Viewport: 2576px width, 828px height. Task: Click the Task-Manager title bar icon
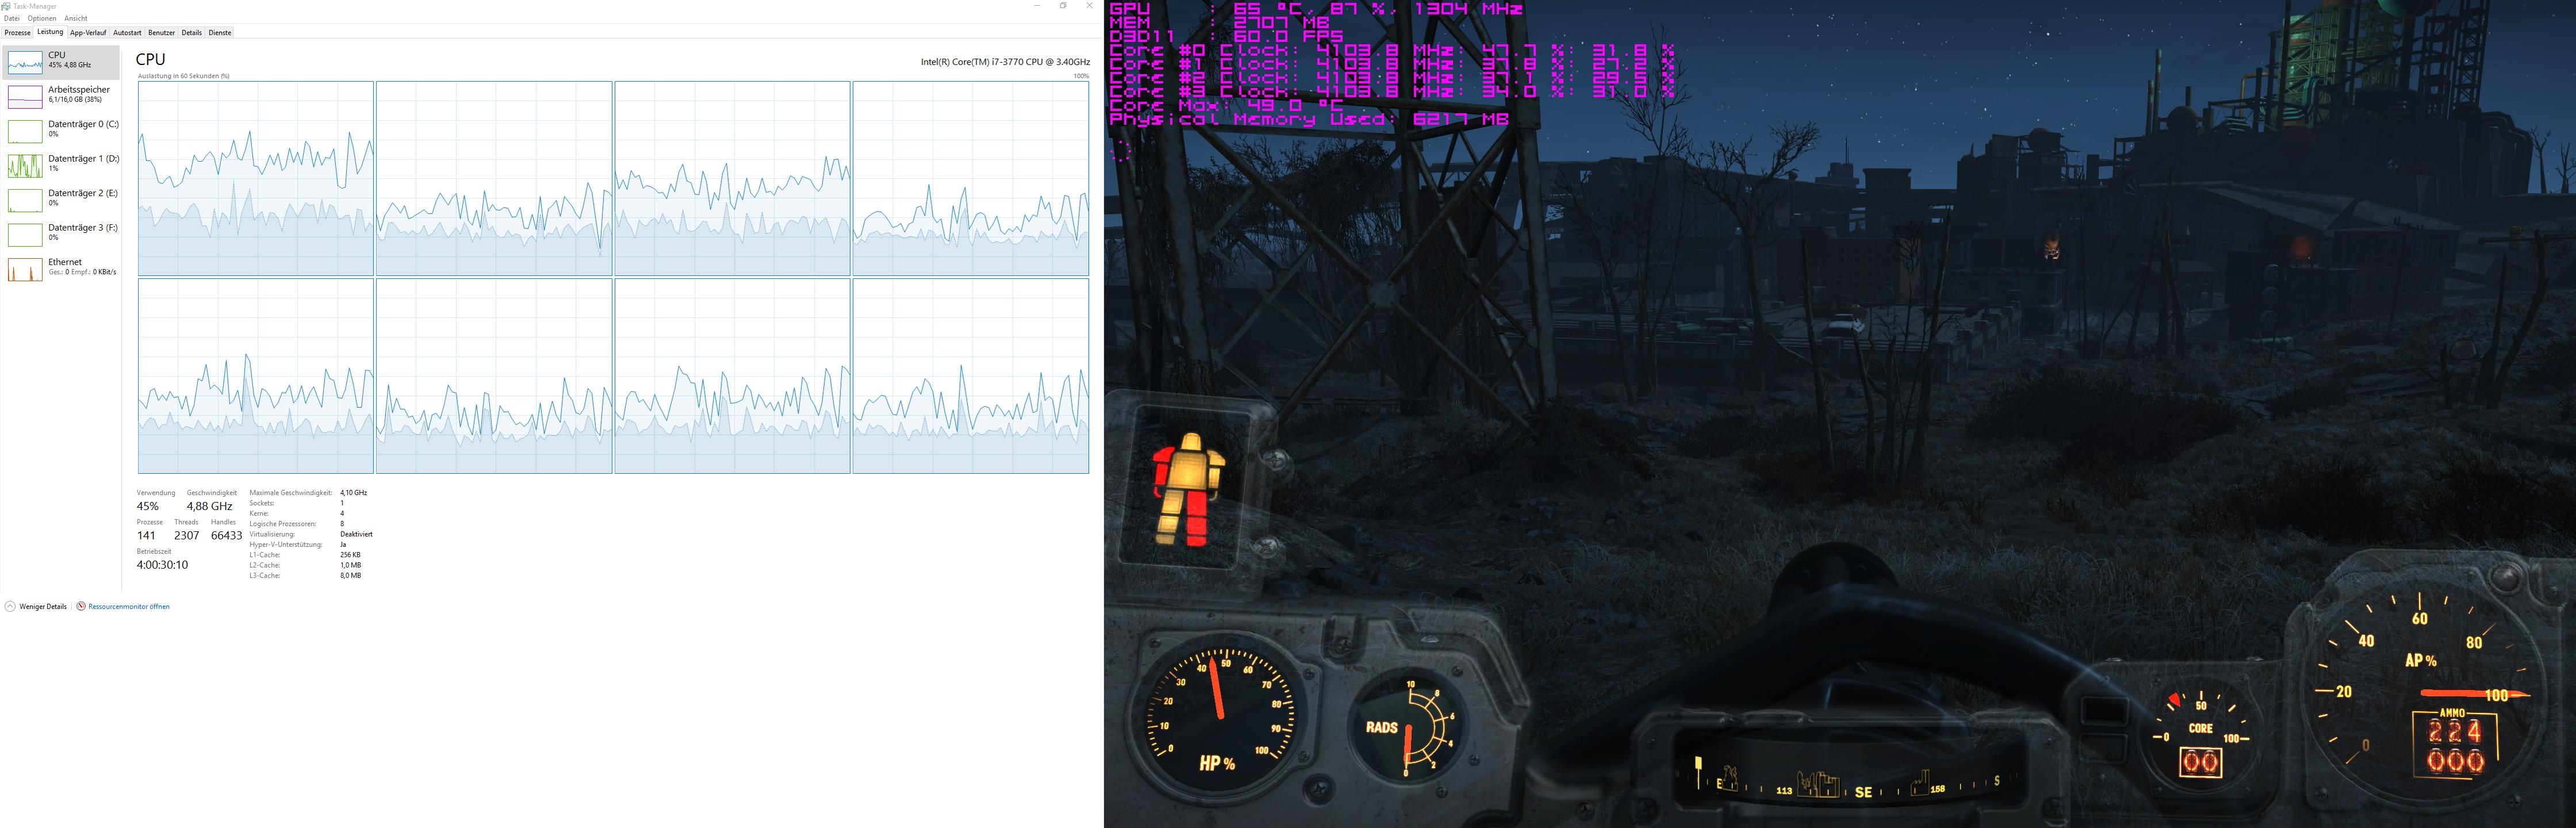pos(6,6)
